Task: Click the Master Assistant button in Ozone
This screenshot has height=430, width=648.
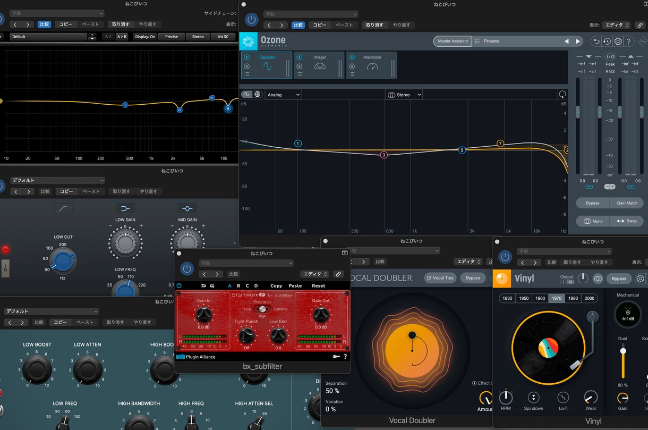Action: click(453, 41)
